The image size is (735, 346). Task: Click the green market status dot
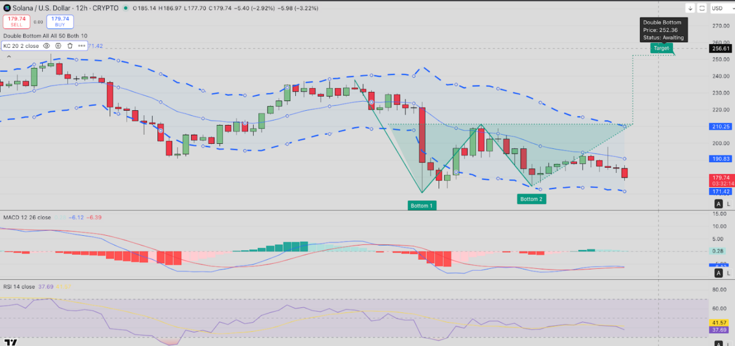pos(126,9)
